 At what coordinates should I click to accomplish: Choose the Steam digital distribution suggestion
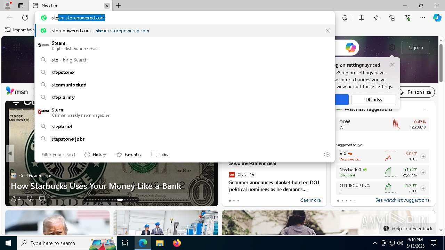pos(185,45)
